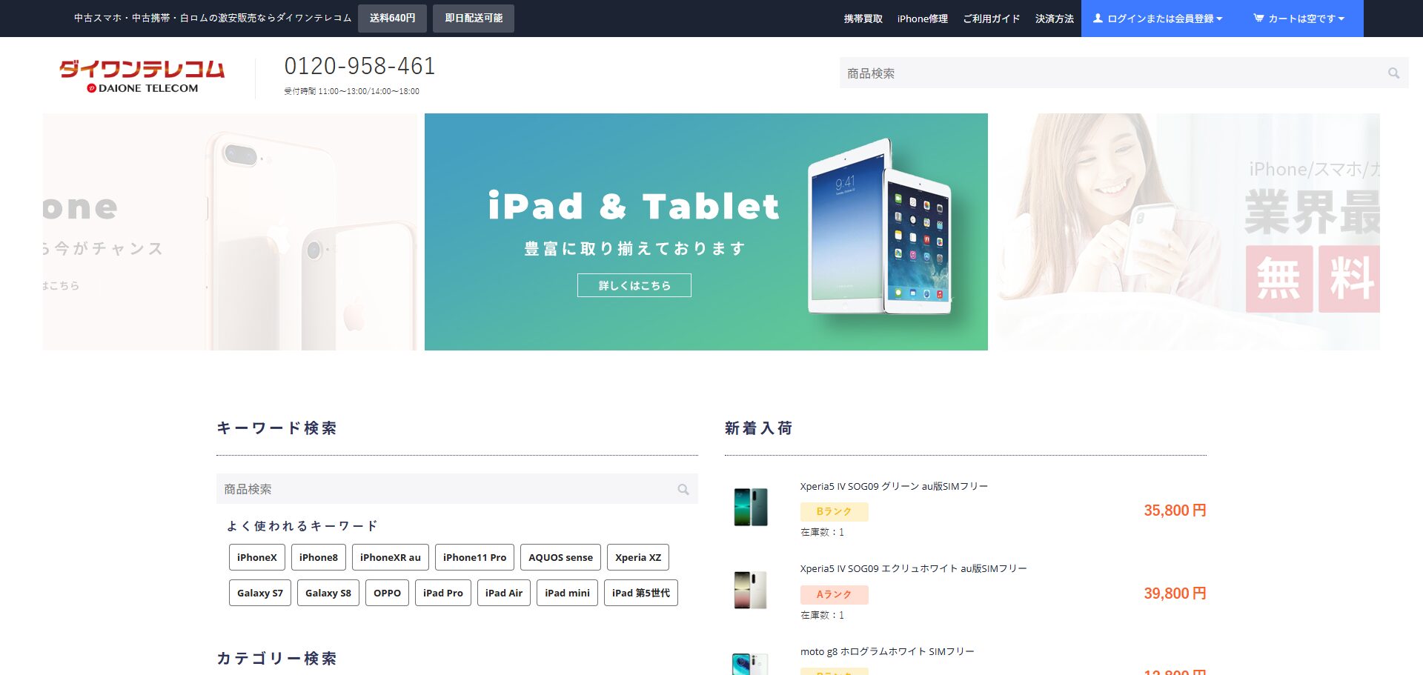Screen dimensions: 1423x675
Task: Go to the ご利用ガイド page
Action: [991, 19]
